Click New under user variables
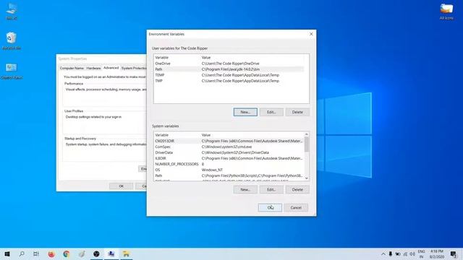Screen dimensions: 463x260 (245, 112)
